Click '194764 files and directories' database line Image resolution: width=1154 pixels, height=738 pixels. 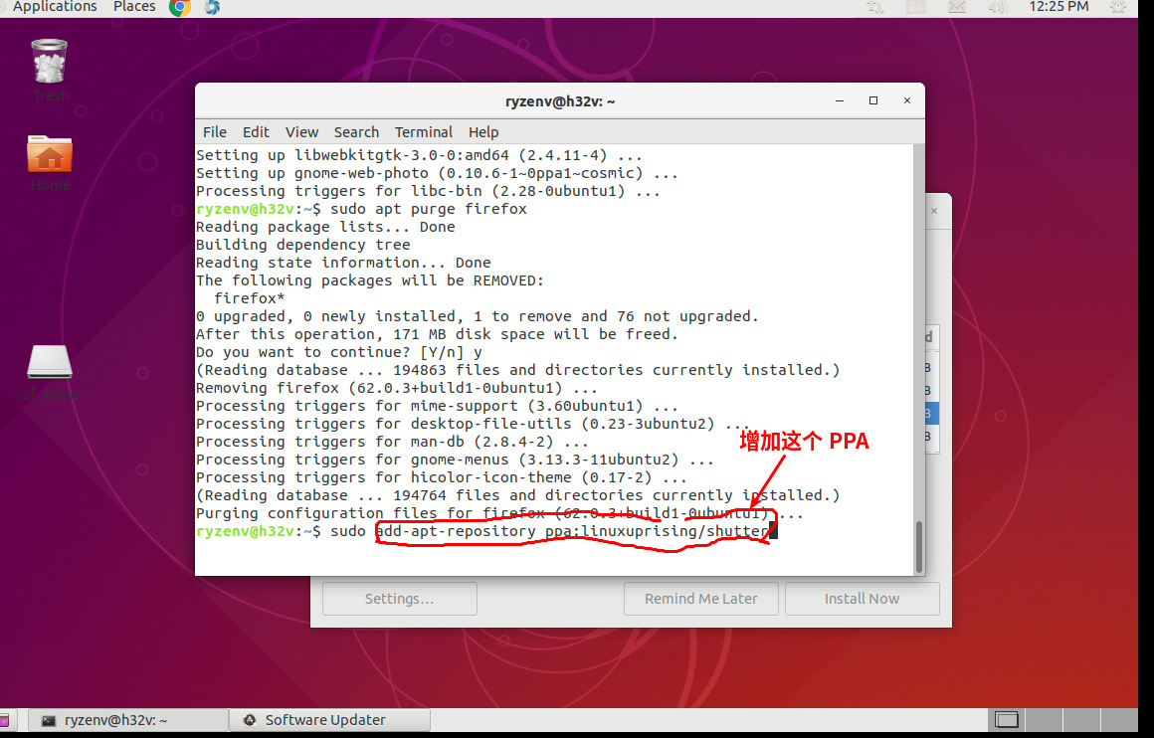click(x=517, y=495)
